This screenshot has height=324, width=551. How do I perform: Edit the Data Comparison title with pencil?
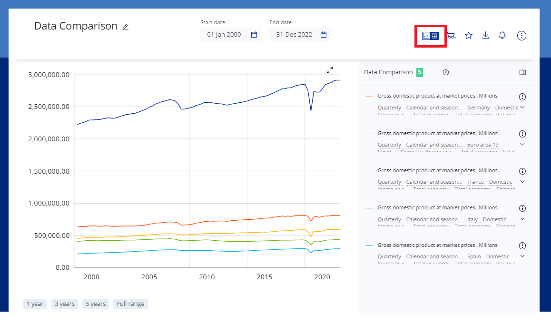pyautogui.click(x=125, y=27)
